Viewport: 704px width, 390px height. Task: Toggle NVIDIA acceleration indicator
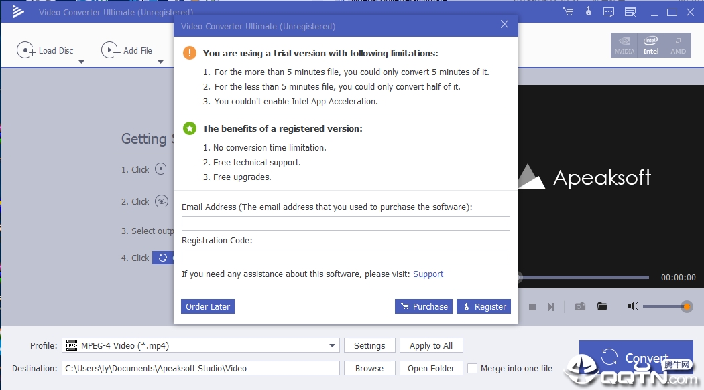[x=624, y=45]
